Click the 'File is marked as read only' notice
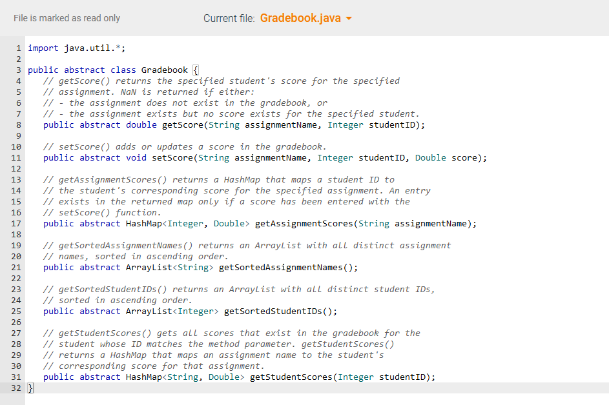The width and height of the screenshot is (609, 405). (67, 18)
